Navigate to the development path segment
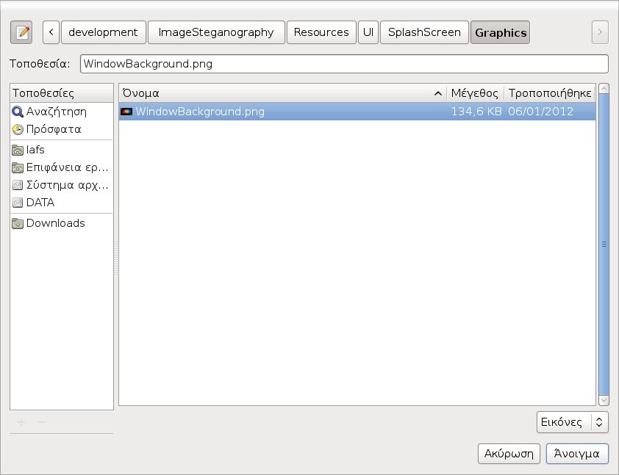Image resolution: width=619 pixels, height=475 pixels. 103,32
